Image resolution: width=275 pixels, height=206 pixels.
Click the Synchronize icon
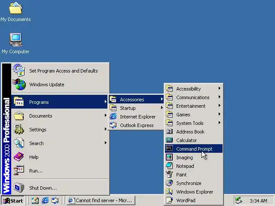[169, 183]
